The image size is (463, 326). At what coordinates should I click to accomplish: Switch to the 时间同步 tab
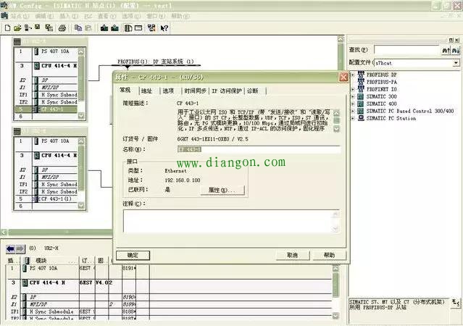(x=195, y=91)
